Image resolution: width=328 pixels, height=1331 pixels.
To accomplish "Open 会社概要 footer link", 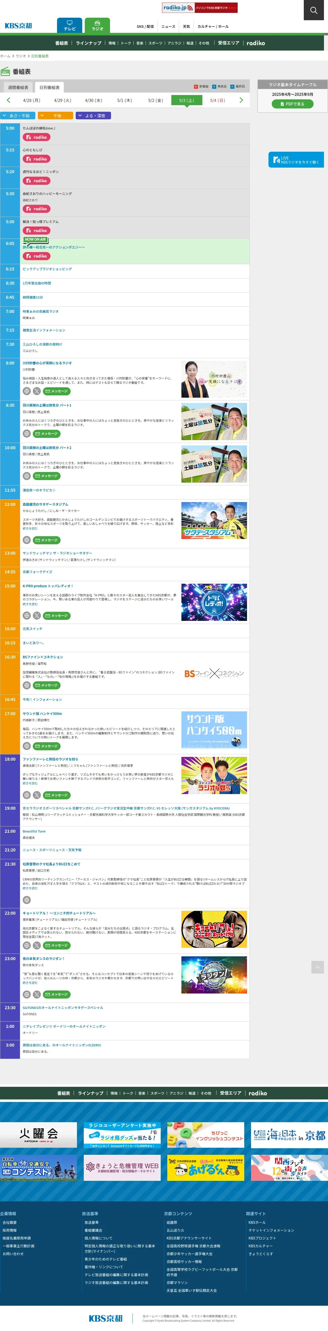I will click(10, 1223).
